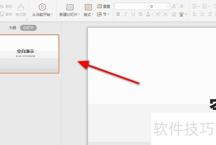Click the Clear Formatting eraser icon
Viewport: 216px width, 145px height.
174,14
